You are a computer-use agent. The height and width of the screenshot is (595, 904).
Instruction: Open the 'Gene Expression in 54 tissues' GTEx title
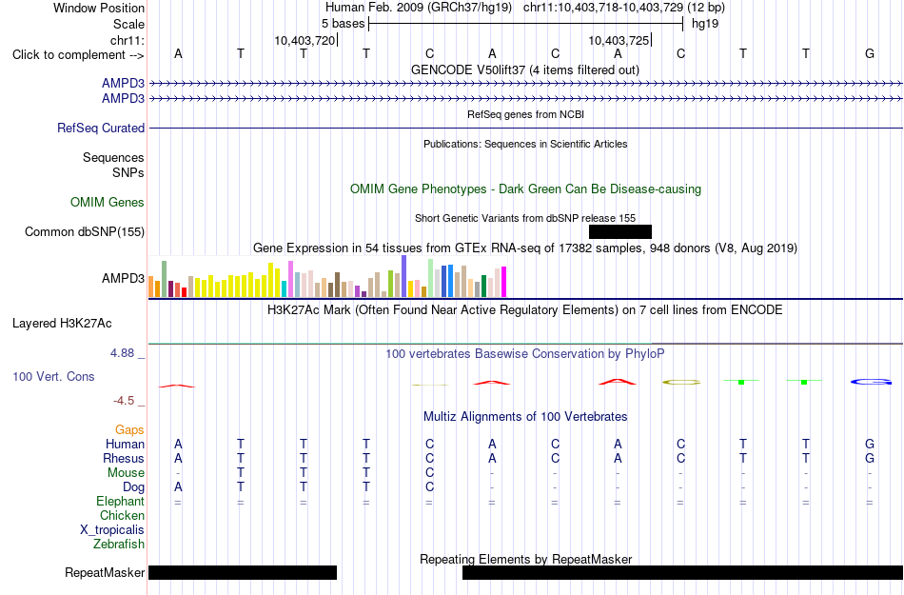coord(525,248)
